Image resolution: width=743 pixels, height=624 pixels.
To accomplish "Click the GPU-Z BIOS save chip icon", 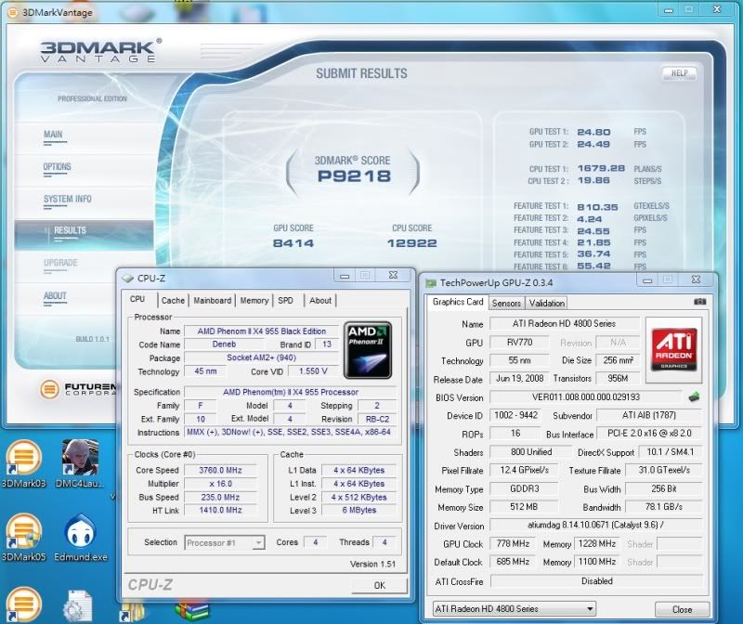I will (694, 397).
